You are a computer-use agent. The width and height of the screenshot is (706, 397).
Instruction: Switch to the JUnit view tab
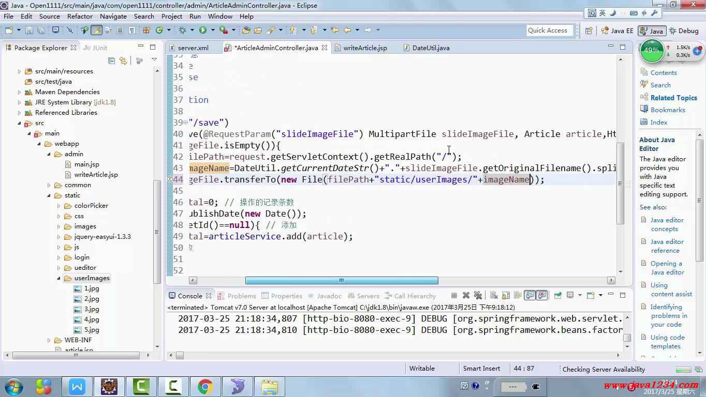tap(95, 48)
